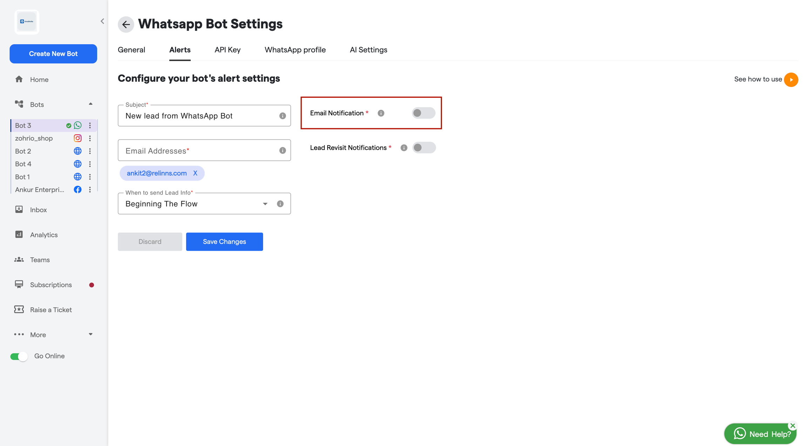
Task: Click the Save Changes button
Action: (224, 242)
